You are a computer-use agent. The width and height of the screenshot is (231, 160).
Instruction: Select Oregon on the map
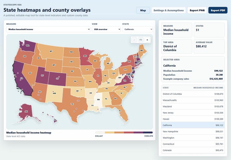coord(24,56)
